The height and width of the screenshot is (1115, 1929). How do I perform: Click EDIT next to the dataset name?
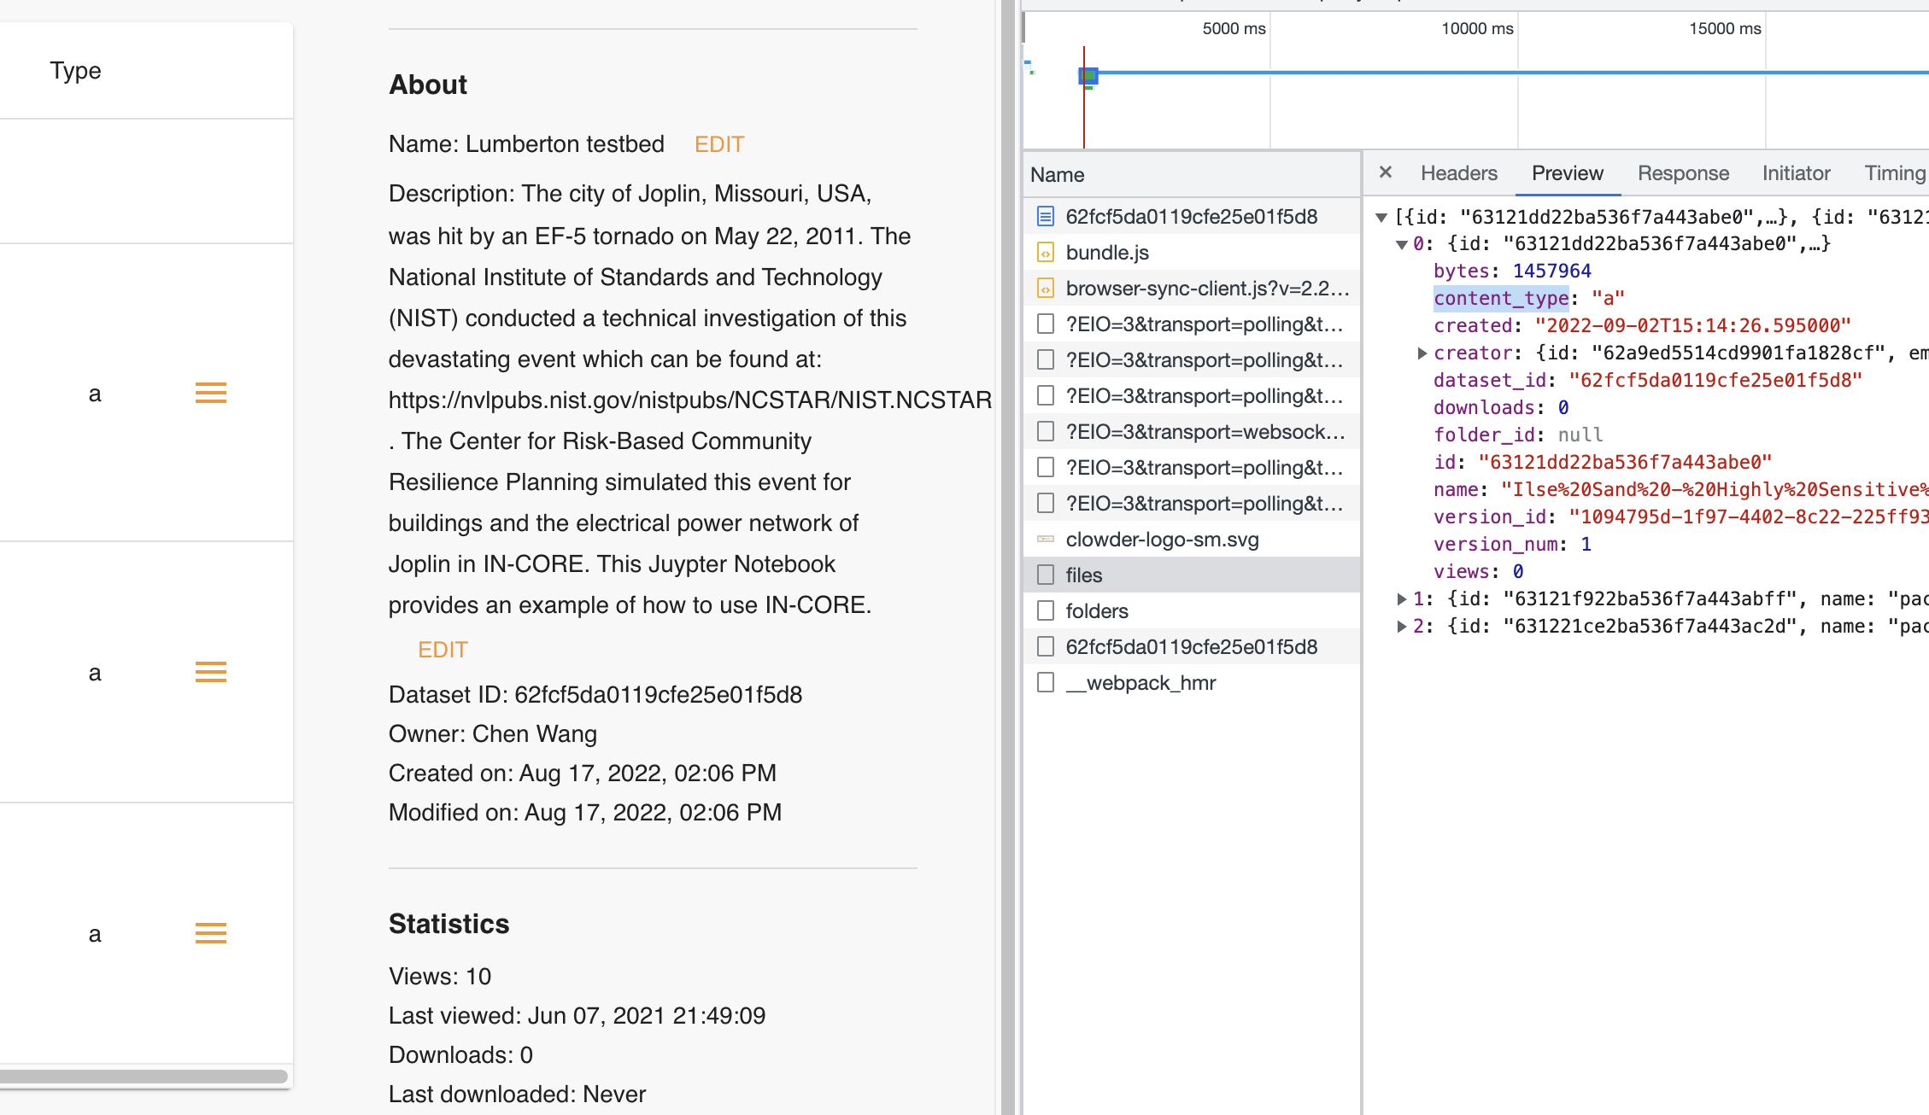tap(718, 144)
